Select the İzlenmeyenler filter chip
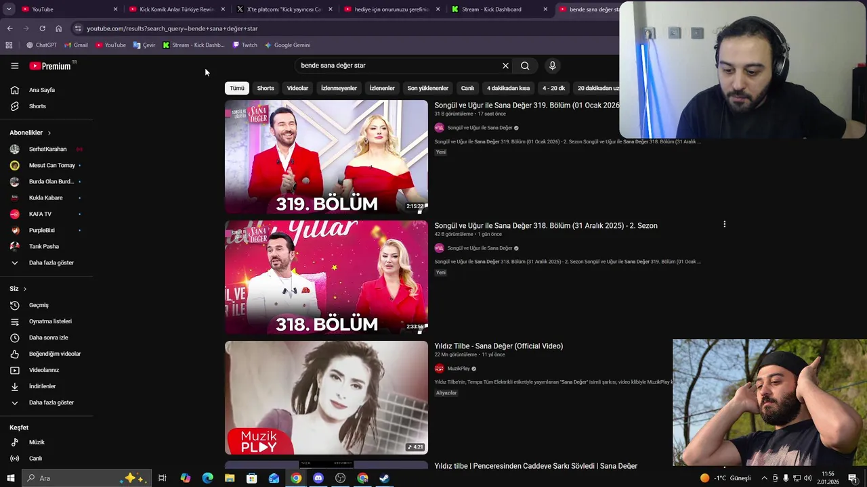 tap(339, 88)
